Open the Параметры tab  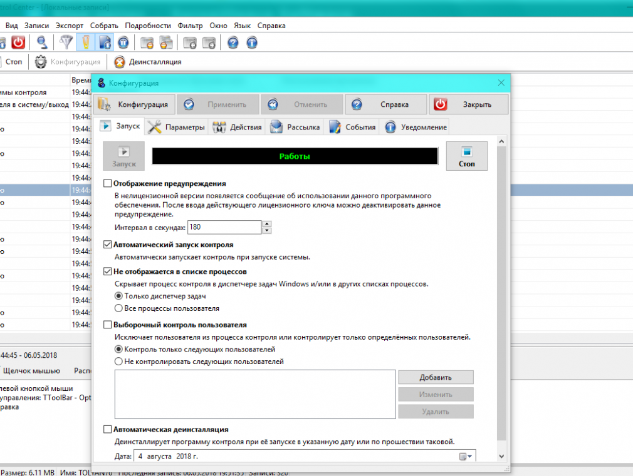[176, 128]
